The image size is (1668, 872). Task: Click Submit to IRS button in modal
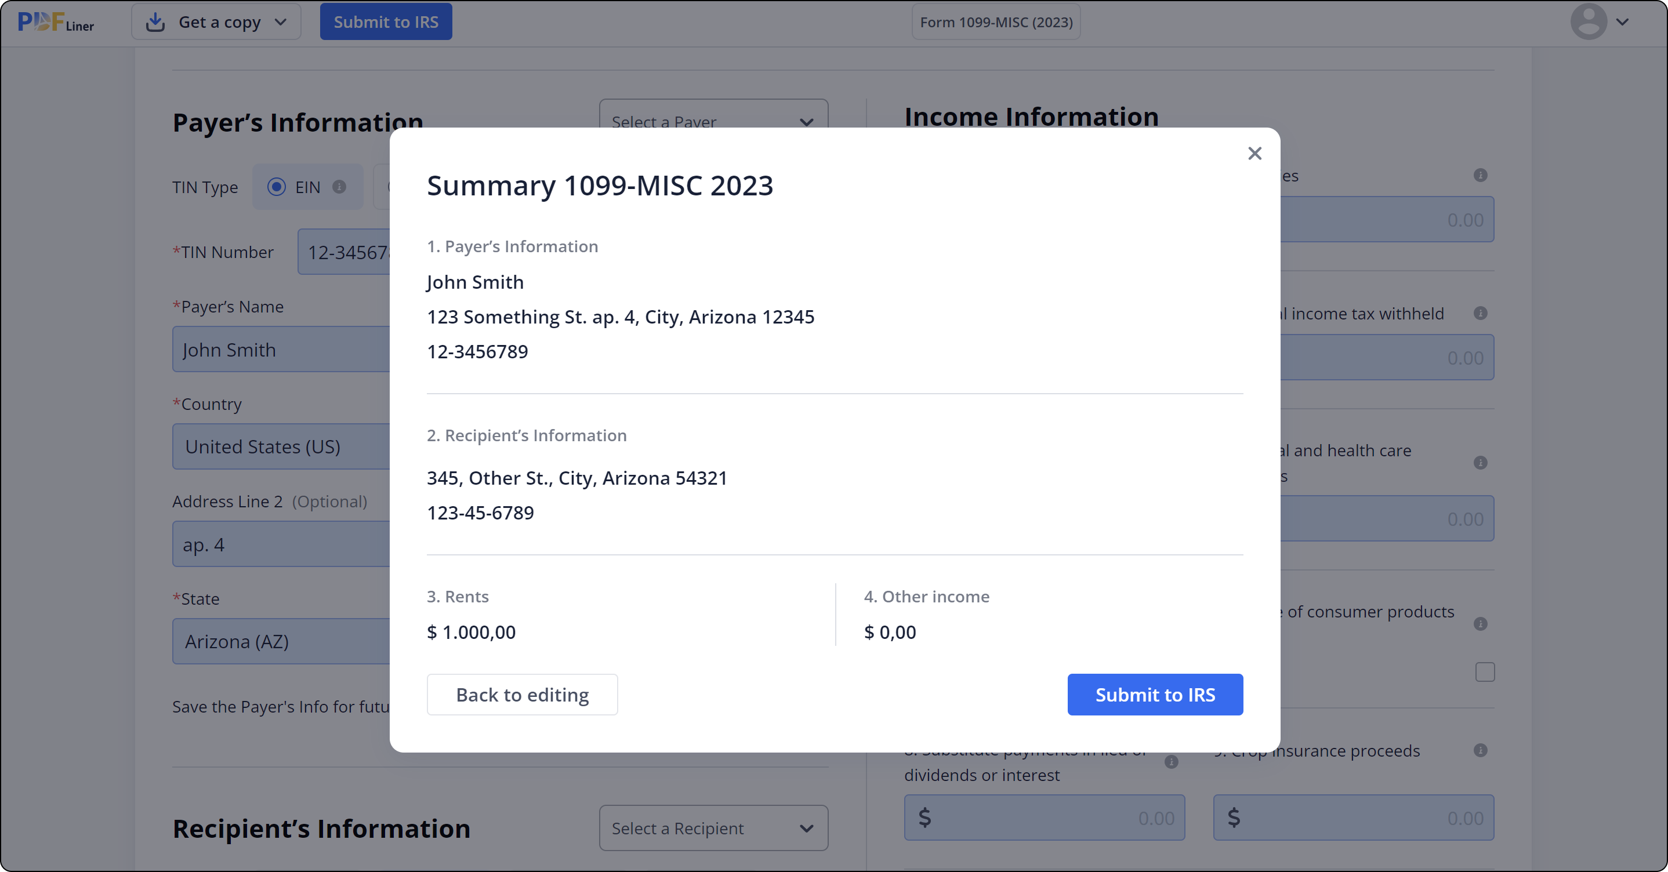click(x=1155, y=695)
